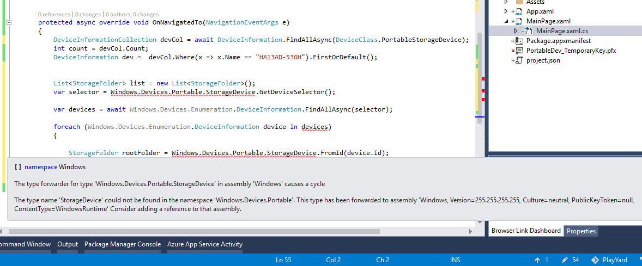Screen dimensions: 642x266
Task: Expand the MainPage.xaml.cs node
Action: tap(516, 31)
